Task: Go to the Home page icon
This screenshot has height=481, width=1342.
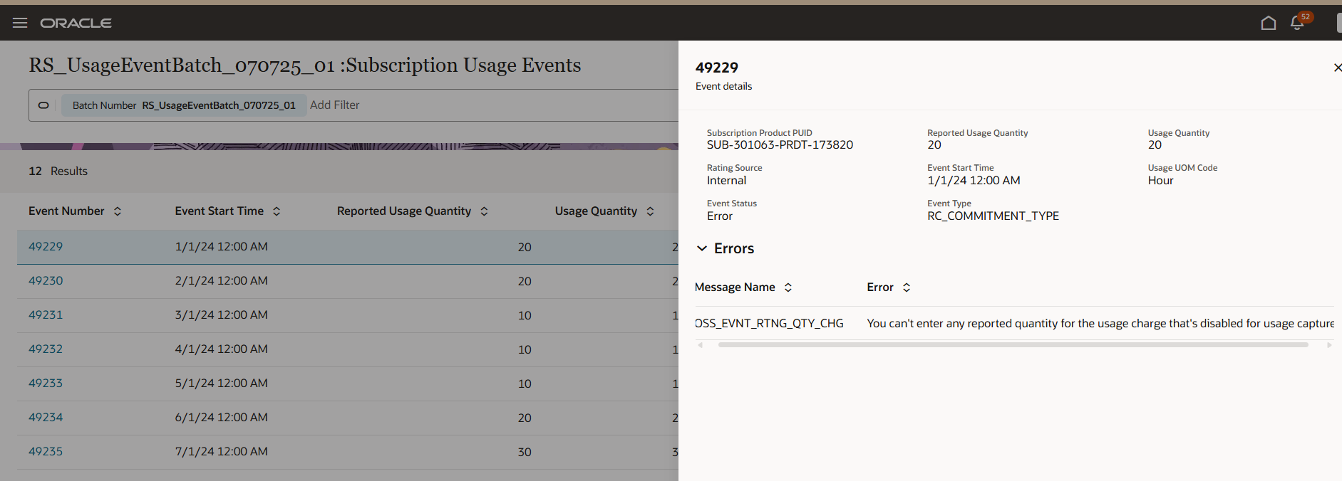Action: coord(1268,23)
